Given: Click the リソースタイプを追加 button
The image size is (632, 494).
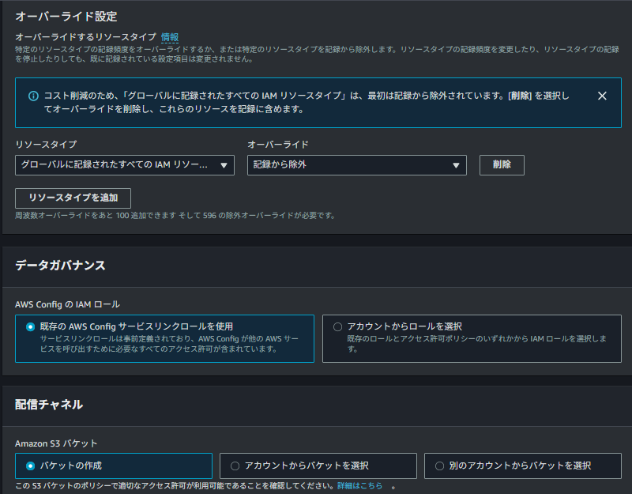Looking at the screenshot, I should 73,198.
